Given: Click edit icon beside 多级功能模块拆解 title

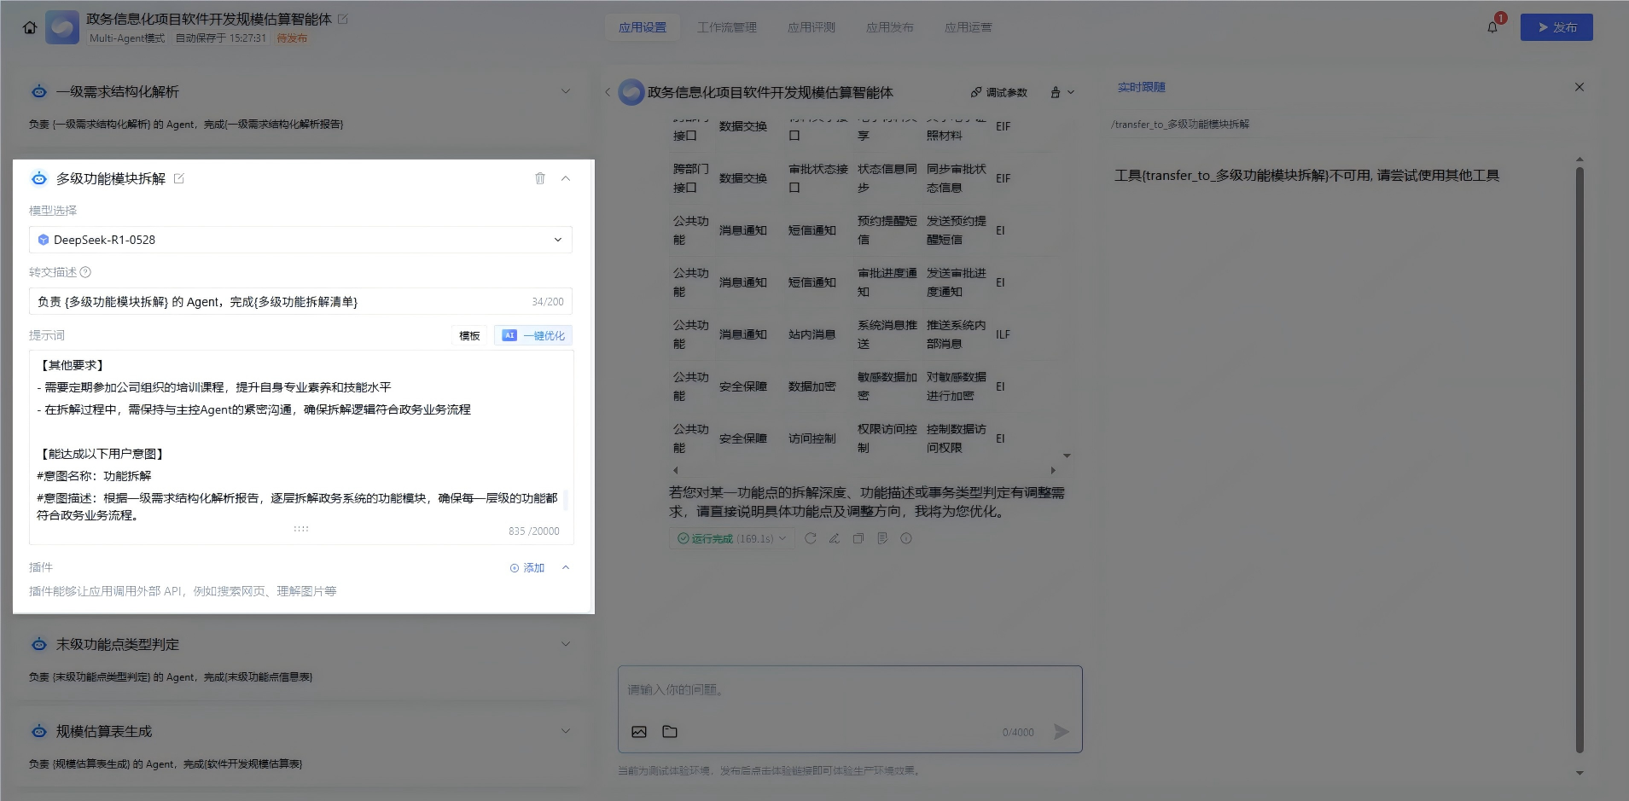Looking at the screenshot, I should 179,178.
